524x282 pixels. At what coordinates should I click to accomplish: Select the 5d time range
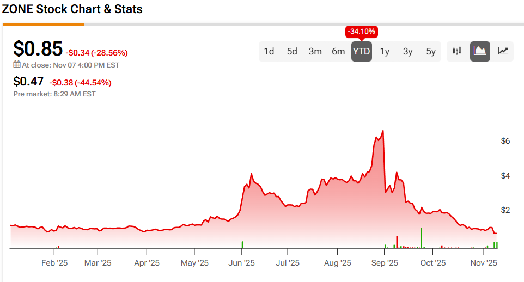293,51
